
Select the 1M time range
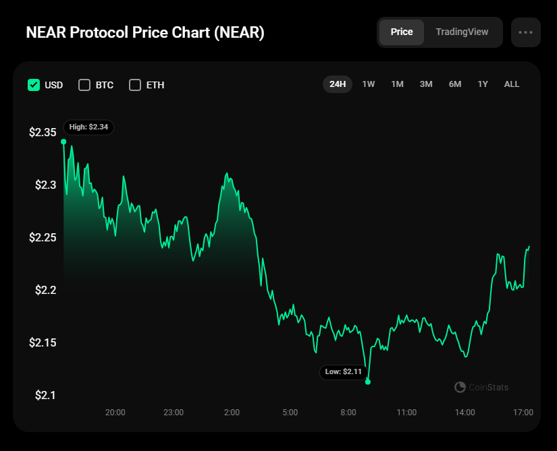(397, 84)
